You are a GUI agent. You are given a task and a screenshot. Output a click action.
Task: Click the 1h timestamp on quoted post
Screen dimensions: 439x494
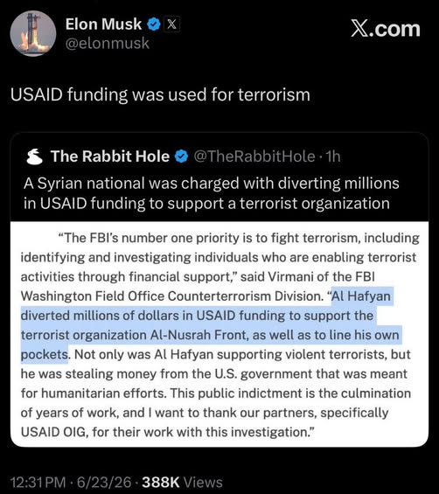pyautogui.click(x=333, y=157)
